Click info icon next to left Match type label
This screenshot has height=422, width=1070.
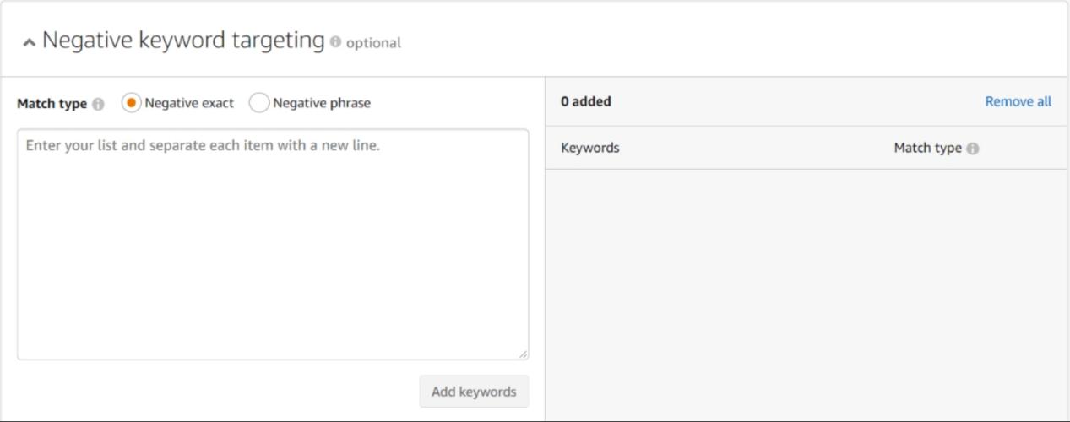tap(98, 104)
